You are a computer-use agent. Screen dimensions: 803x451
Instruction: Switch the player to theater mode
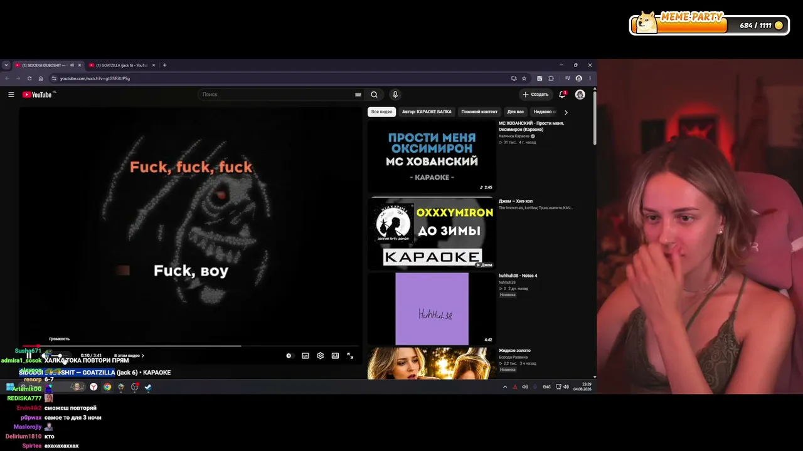335,356
